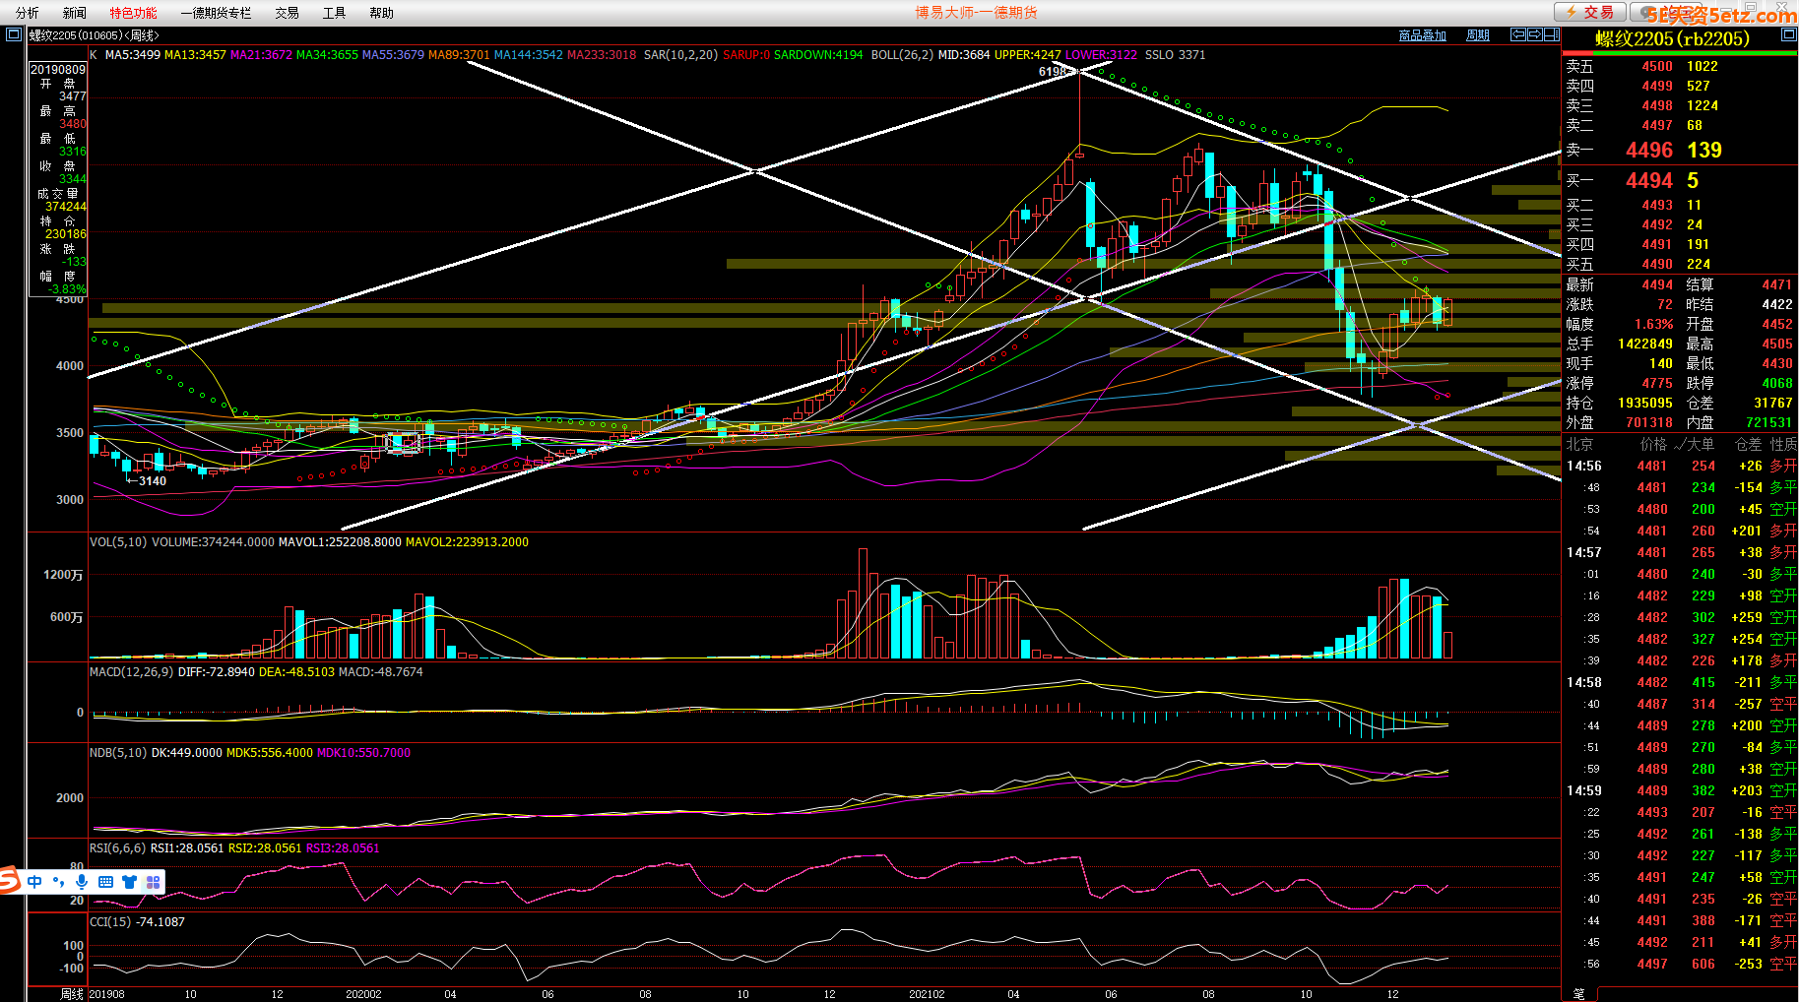Toggle the punctuation mode icon
Image resolution: width=1799 pixels, height=1002 pixels.
58,882
